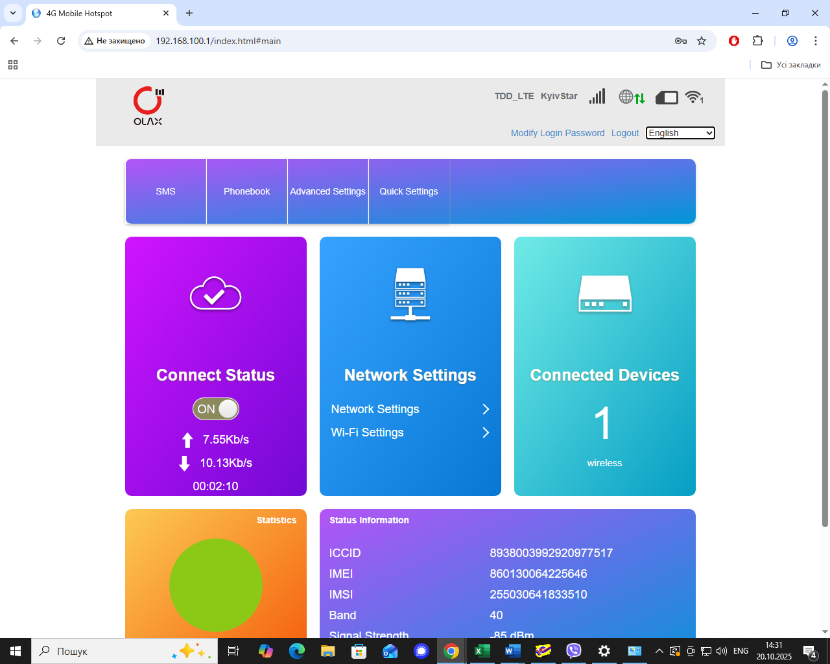This screenshot has width=830, height=664.
Task: Click the browser address bar
Action: point(259,41)
